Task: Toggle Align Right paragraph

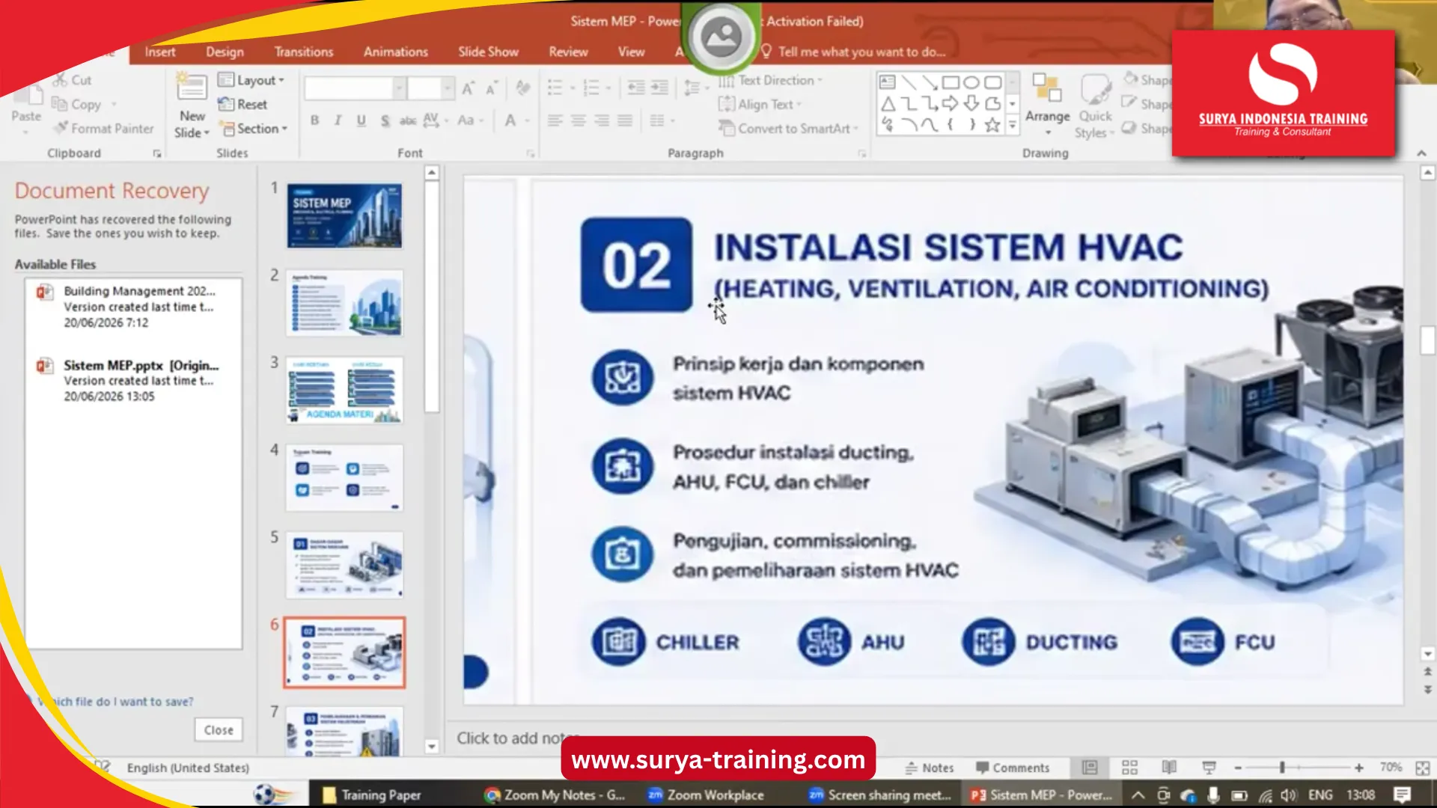Action: click(602, 120)
